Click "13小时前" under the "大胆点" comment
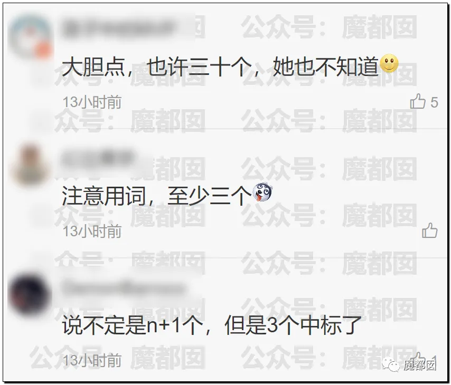The image size is (451, 385). point(92,102)
